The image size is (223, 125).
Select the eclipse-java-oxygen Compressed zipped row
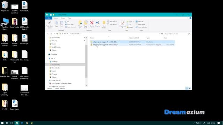pyautogui.click(x=132, y=45)
